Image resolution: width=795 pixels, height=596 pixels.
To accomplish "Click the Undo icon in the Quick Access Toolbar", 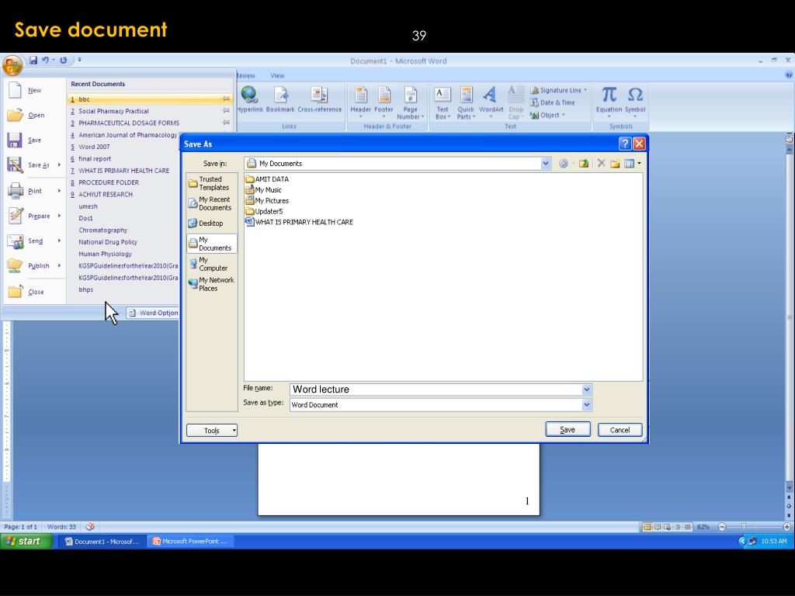I will pos(45,61).
